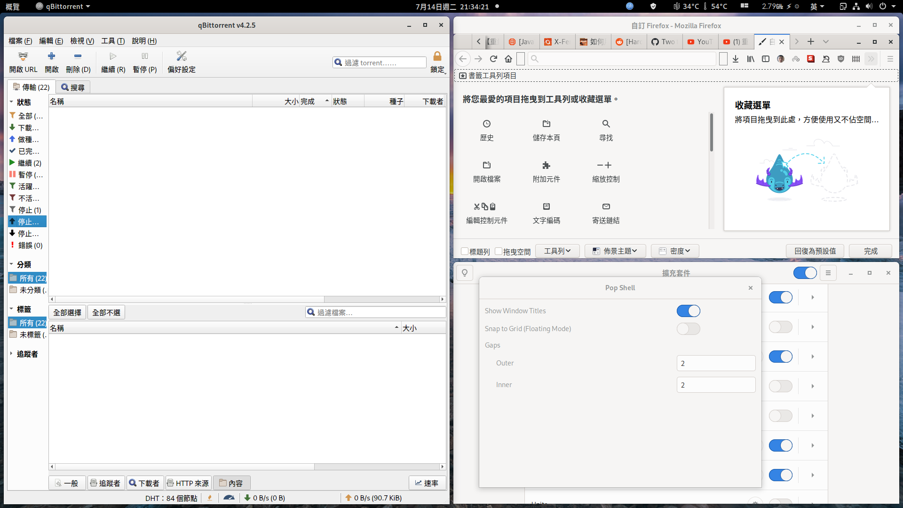
Task: Click the Firefox sidebar toggle icon
Action: tap(766, 59)
